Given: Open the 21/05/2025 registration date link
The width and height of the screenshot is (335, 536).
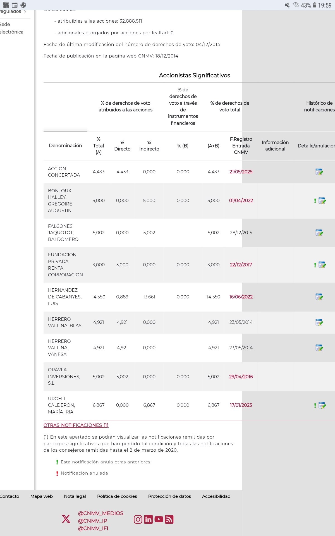Looking at the screenshot, I should [241, 172].
